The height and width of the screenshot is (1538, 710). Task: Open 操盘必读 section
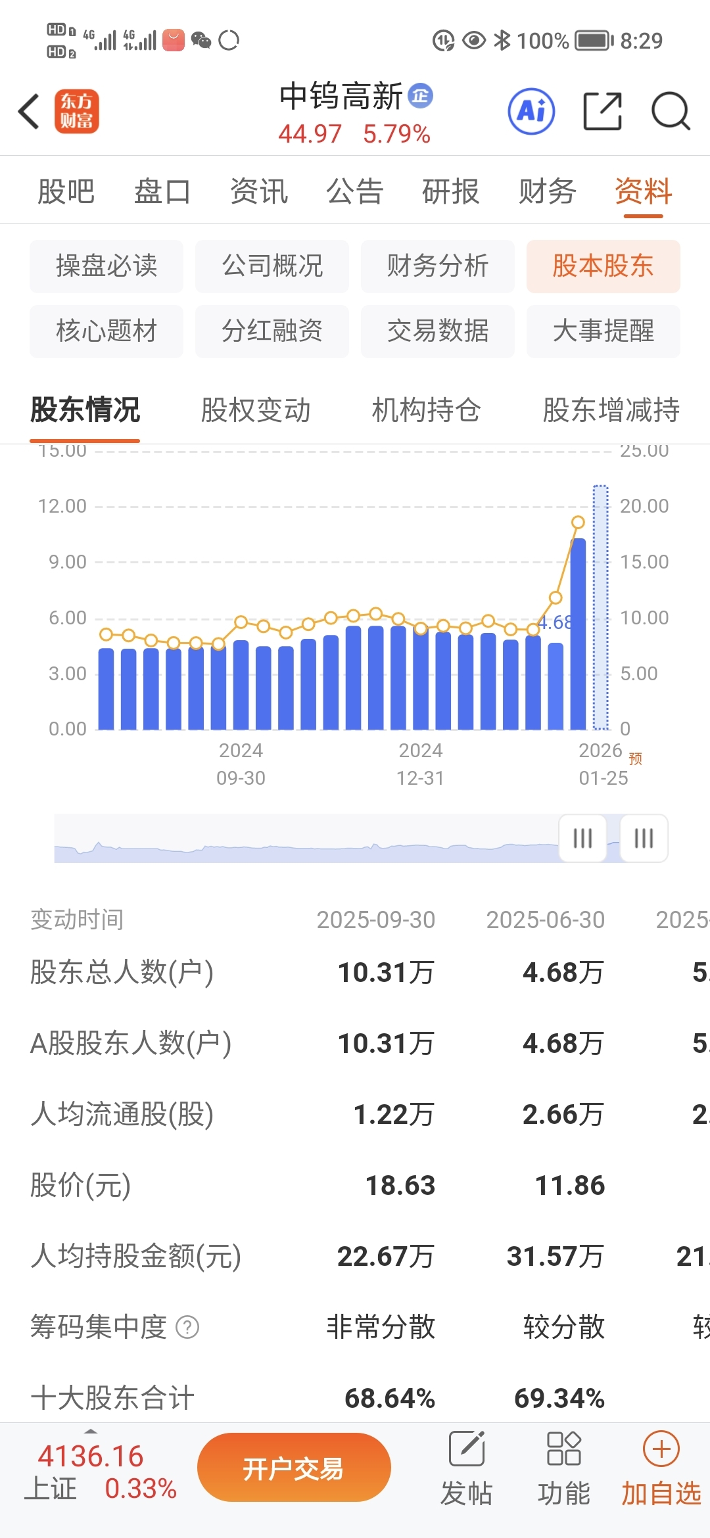click(x=106, y=266)
